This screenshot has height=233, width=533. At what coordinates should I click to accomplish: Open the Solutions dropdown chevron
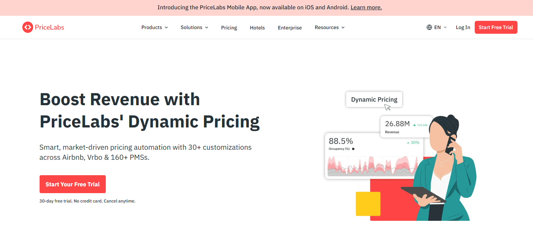click(207, 28)
